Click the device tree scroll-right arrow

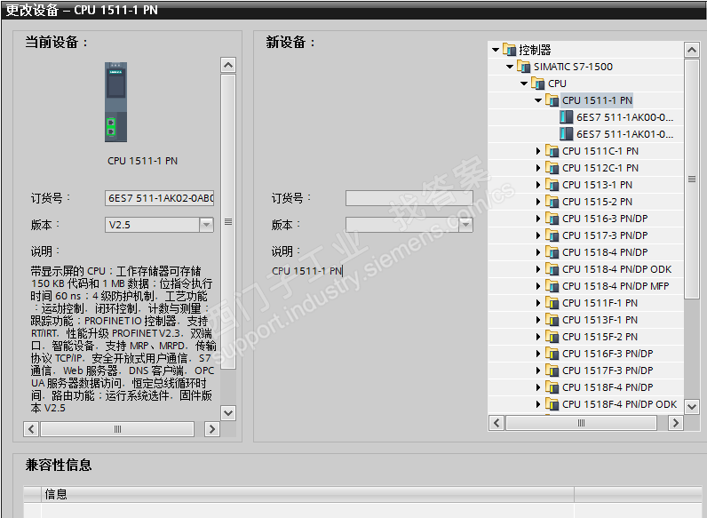(675, 423)
